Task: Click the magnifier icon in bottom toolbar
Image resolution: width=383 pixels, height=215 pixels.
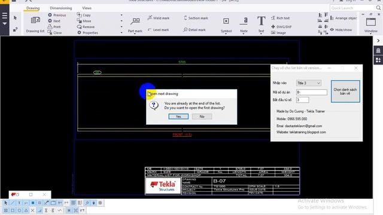Action: [87, 203]
